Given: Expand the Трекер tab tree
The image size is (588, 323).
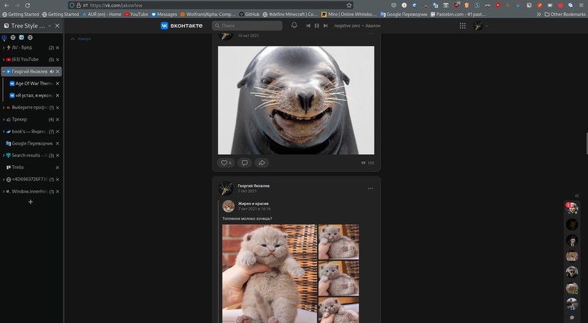Looking at the screenshot, I should 4,119.
